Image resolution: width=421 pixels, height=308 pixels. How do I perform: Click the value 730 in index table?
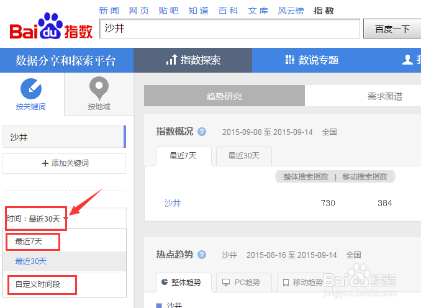tap(328, 203)
